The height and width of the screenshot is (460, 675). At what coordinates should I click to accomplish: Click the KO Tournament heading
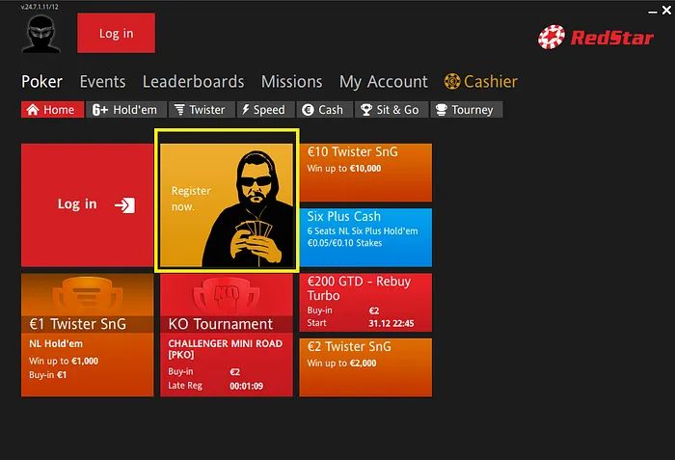pyautogui.click(x=221, y=324)
